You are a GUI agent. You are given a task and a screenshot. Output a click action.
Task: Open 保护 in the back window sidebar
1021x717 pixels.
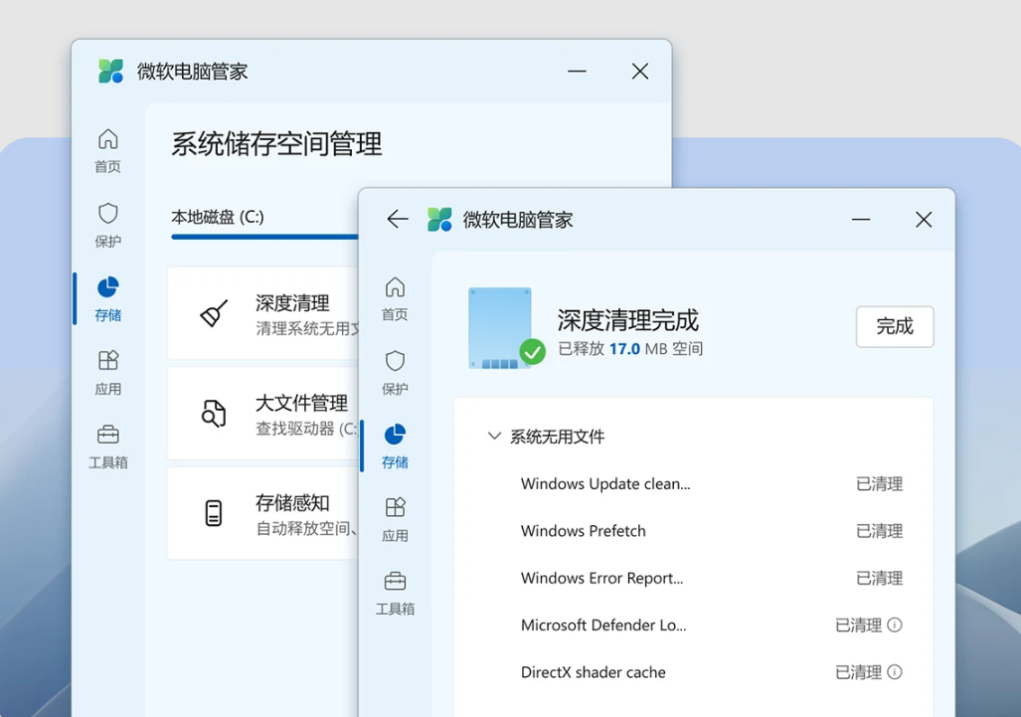tap(108, 226)
